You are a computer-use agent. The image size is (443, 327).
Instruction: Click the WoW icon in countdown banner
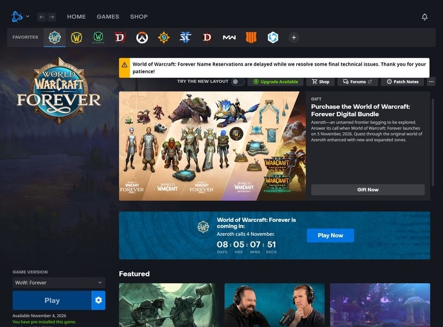click(x=203, y=227)
